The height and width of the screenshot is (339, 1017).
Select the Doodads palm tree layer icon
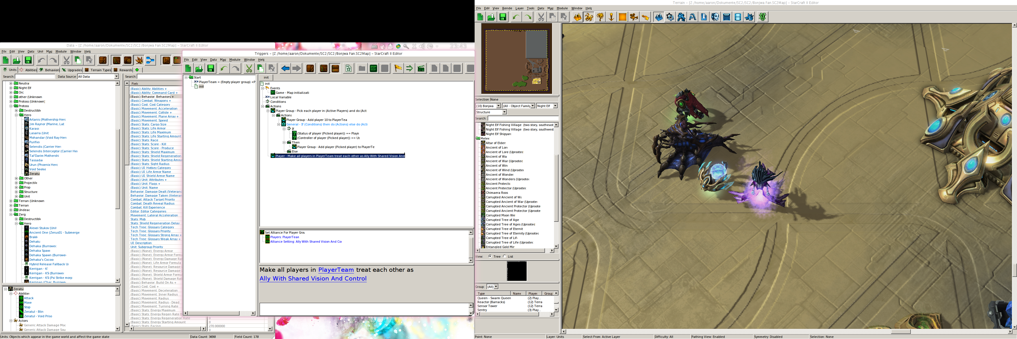coord(600,17)
